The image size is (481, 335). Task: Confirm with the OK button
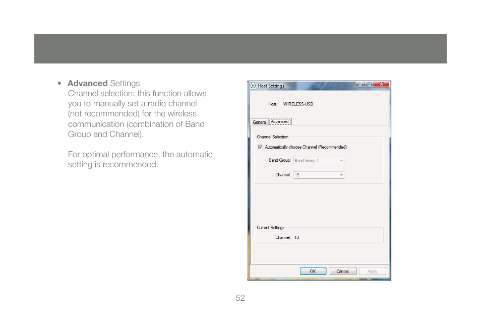click(313, 271)
